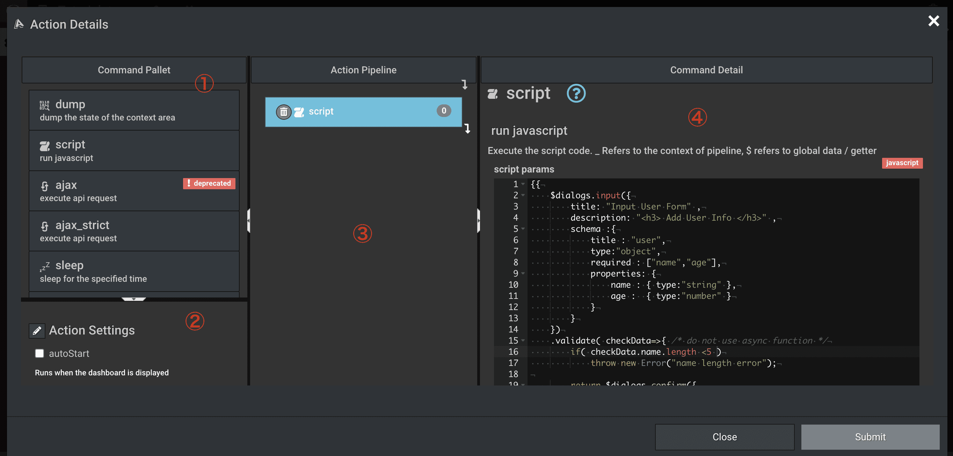Collapse the Command Detail with the right splitter handle
This screenshot has height=456, width=953.
478,221
